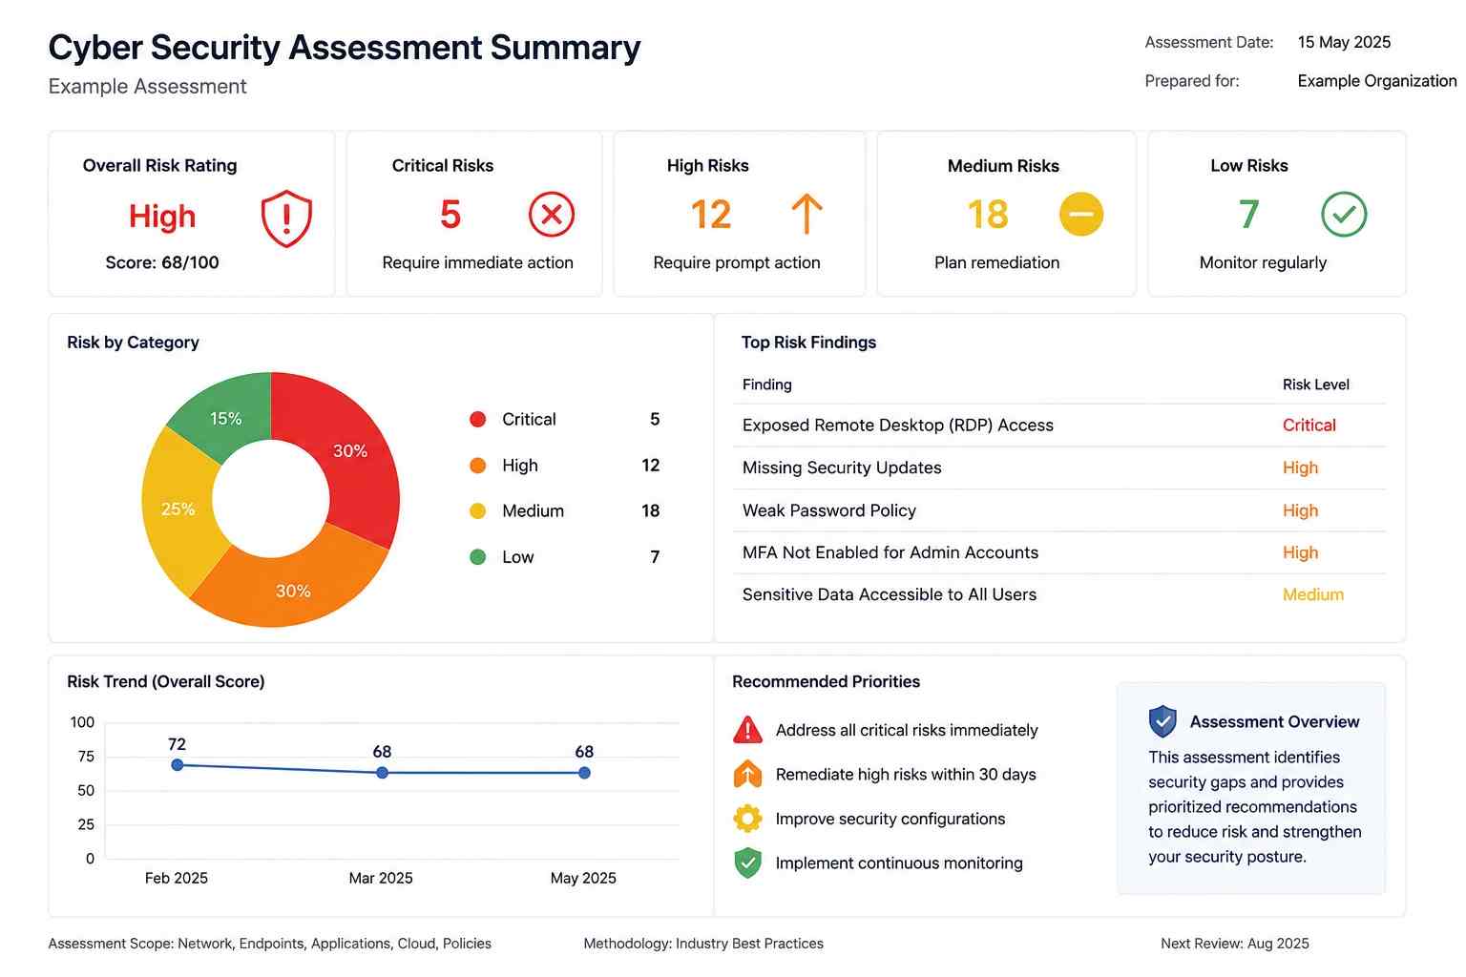The height and width of the screenshot is (977, 1466).
Task: Click Plan remediation text
Action: 997,262
